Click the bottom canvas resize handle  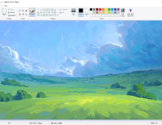click(x=81, y=120)
